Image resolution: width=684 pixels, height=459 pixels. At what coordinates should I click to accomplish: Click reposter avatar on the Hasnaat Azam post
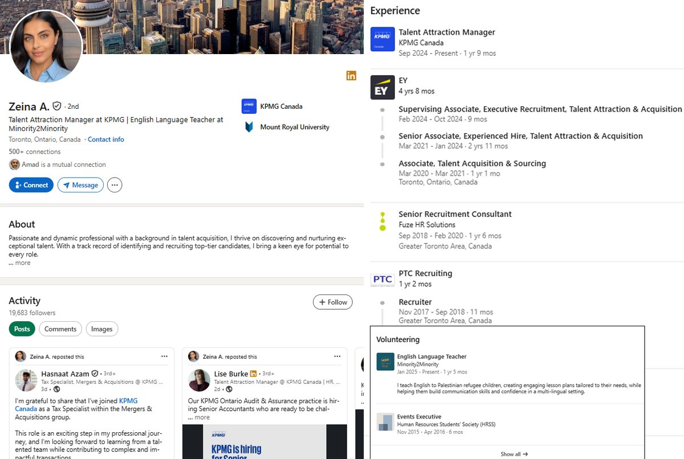[x=21, y=356]
